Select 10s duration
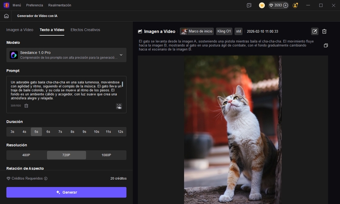The height and width of the screenshot is (204, 340). [96, 132]
